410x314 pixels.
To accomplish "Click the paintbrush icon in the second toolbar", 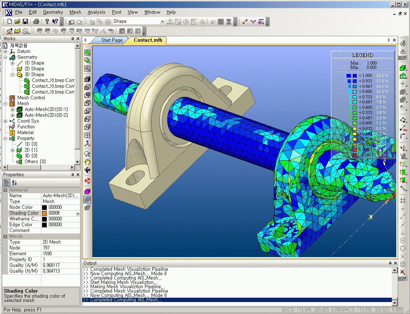I will click(x=10, y=31).
